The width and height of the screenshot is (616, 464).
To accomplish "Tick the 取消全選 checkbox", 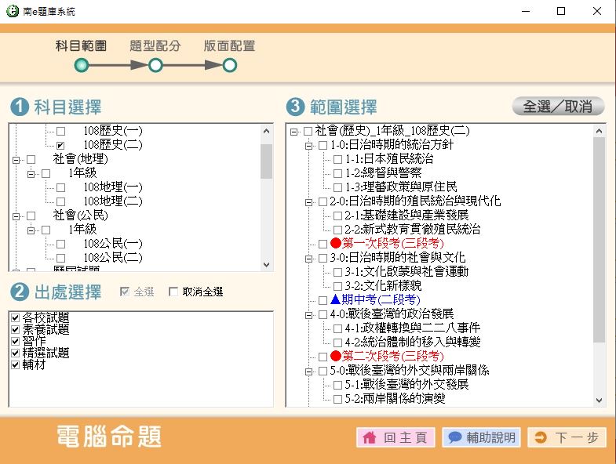I will tap(173, 292).
